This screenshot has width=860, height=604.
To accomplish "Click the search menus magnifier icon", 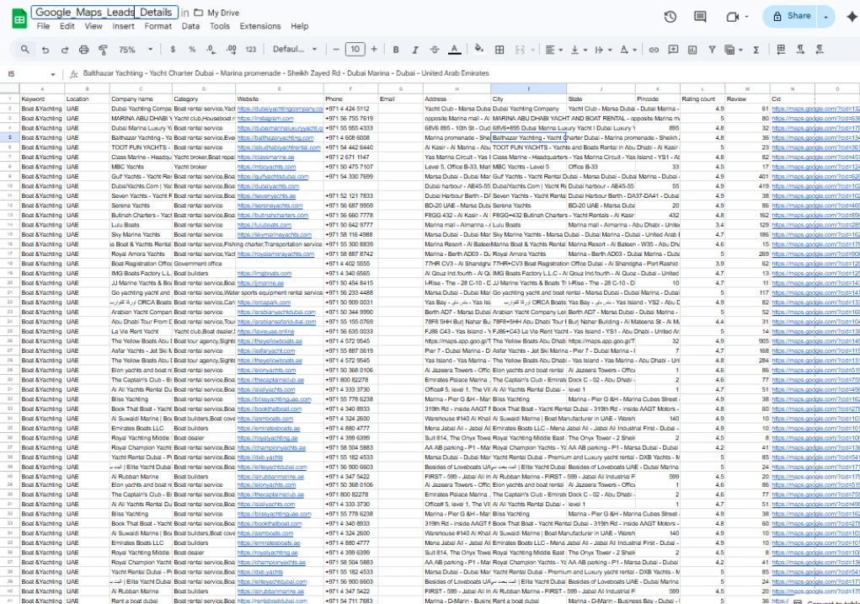I will tap(24, 50).
